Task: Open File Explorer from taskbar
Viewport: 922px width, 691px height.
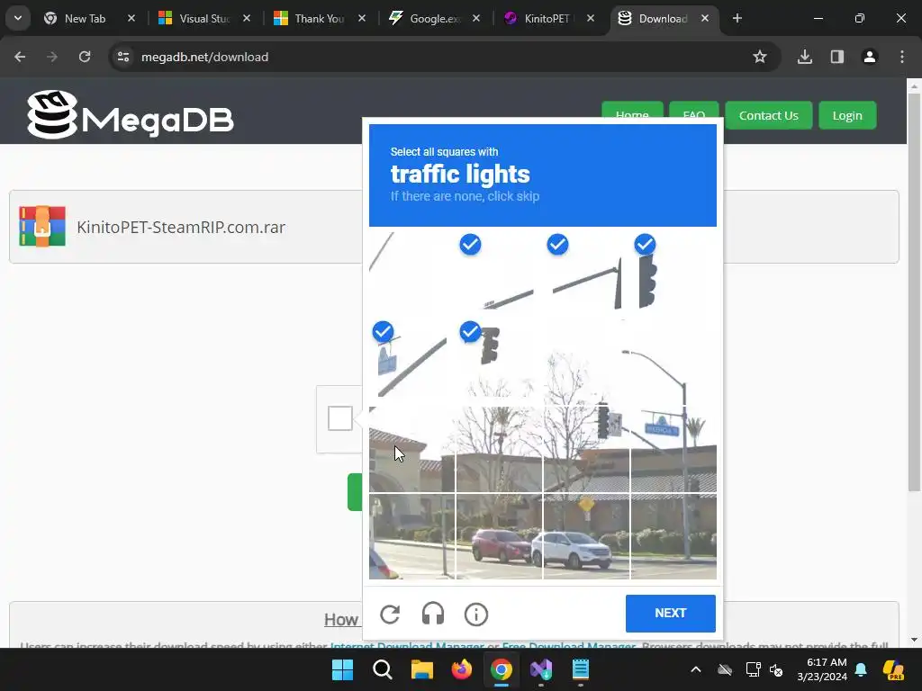Action: tap(421, 669)
